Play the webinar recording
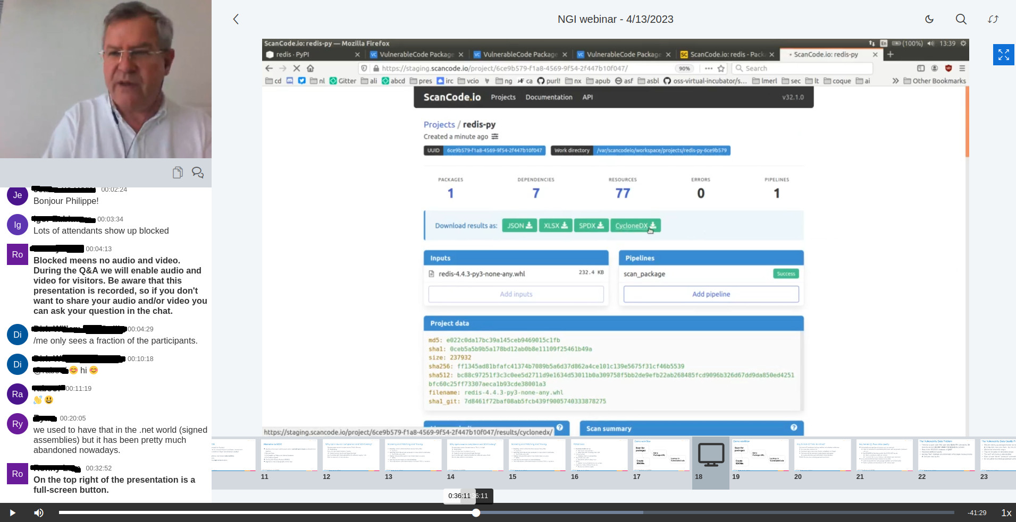Image resolution: width=1016 pixels, height=522 pixels. click(12, 512)
